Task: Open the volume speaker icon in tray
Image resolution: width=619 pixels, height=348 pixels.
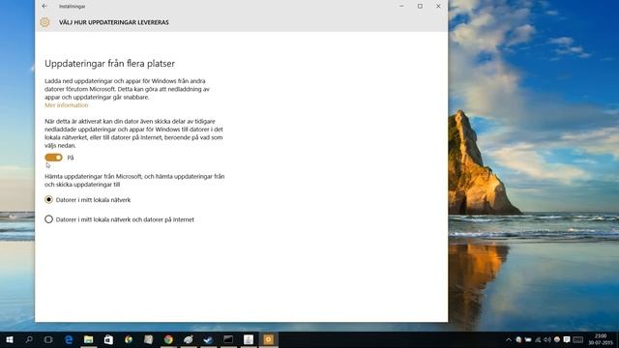Action: tap(547, 339)
